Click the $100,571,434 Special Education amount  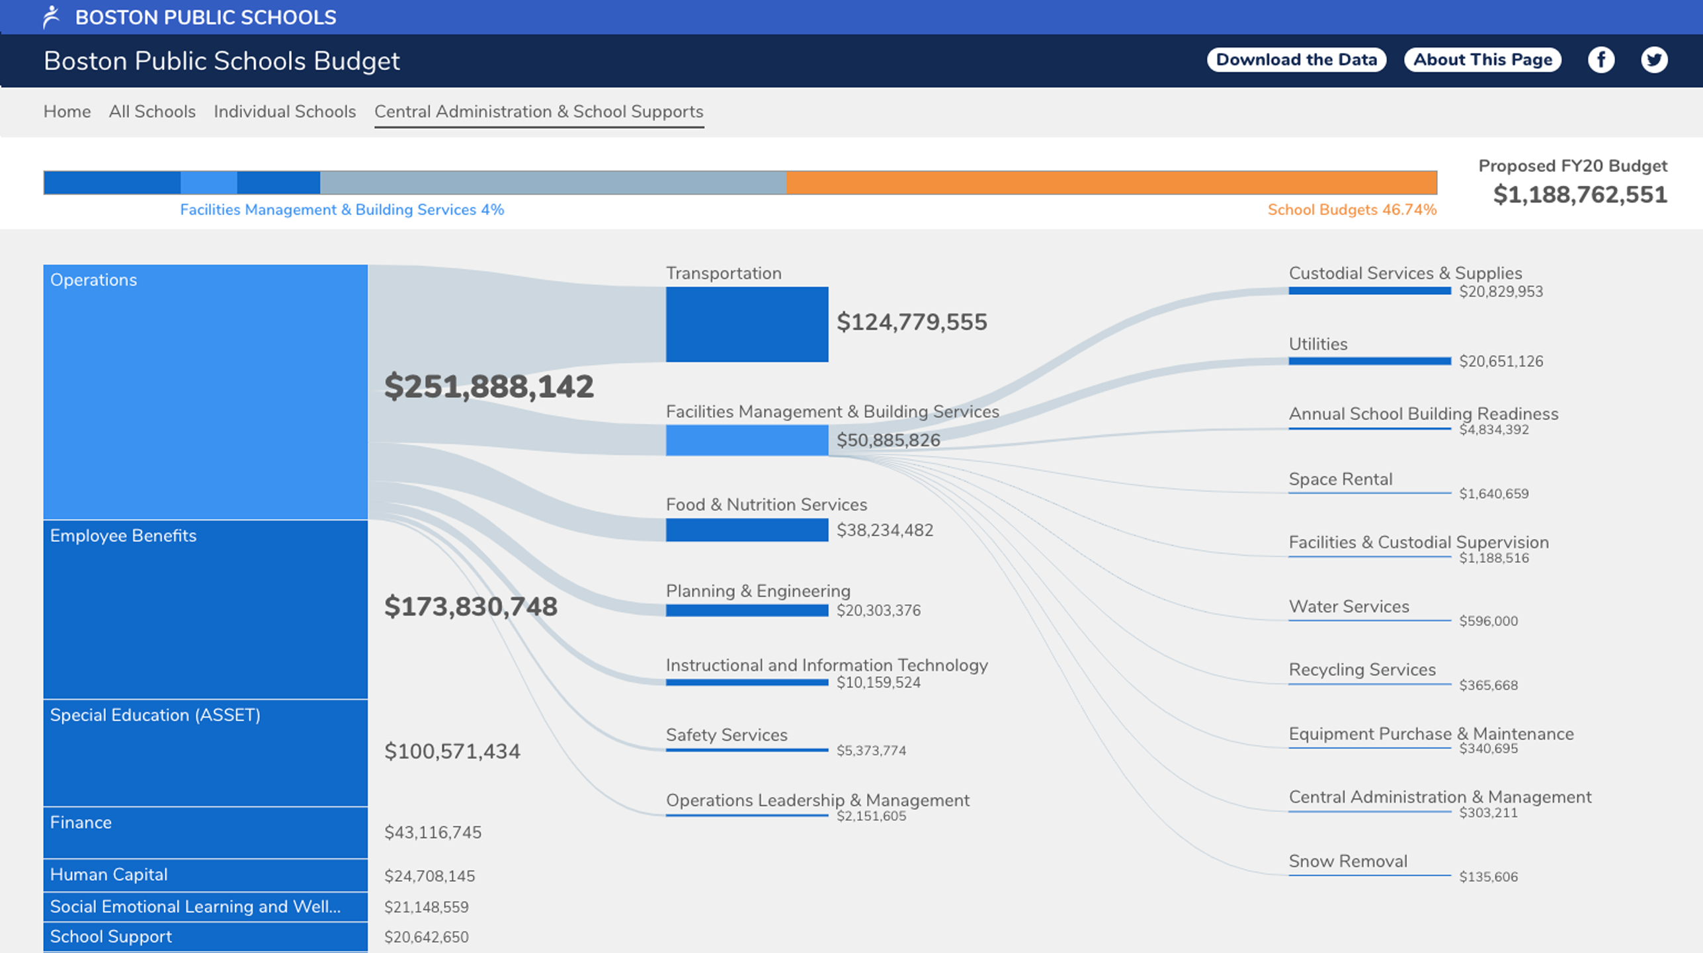[452, 751]
